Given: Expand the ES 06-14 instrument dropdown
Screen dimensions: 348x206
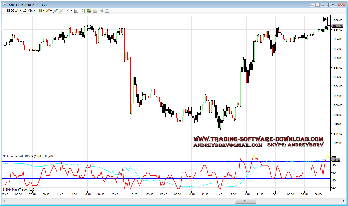Looking at the screenshot, I should pos(14,11).
